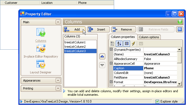The image size is (186, 105).
Task: Select treeListColumn1 in the columns list
Action: tap(80, 42)
